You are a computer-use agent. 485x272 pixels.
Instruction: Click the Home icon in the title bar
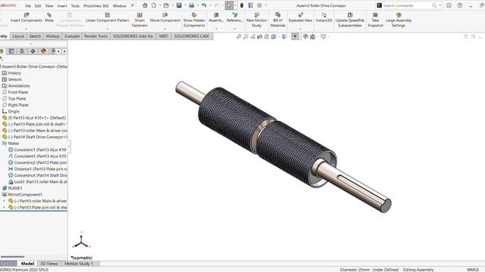[x=145, y=5]
